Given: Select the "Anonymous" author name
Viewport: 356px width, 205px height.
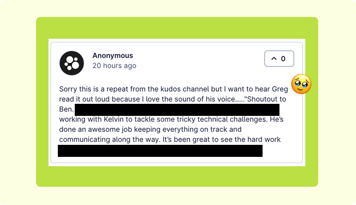Looking at the screenshot, I should [x=113, y=56].
